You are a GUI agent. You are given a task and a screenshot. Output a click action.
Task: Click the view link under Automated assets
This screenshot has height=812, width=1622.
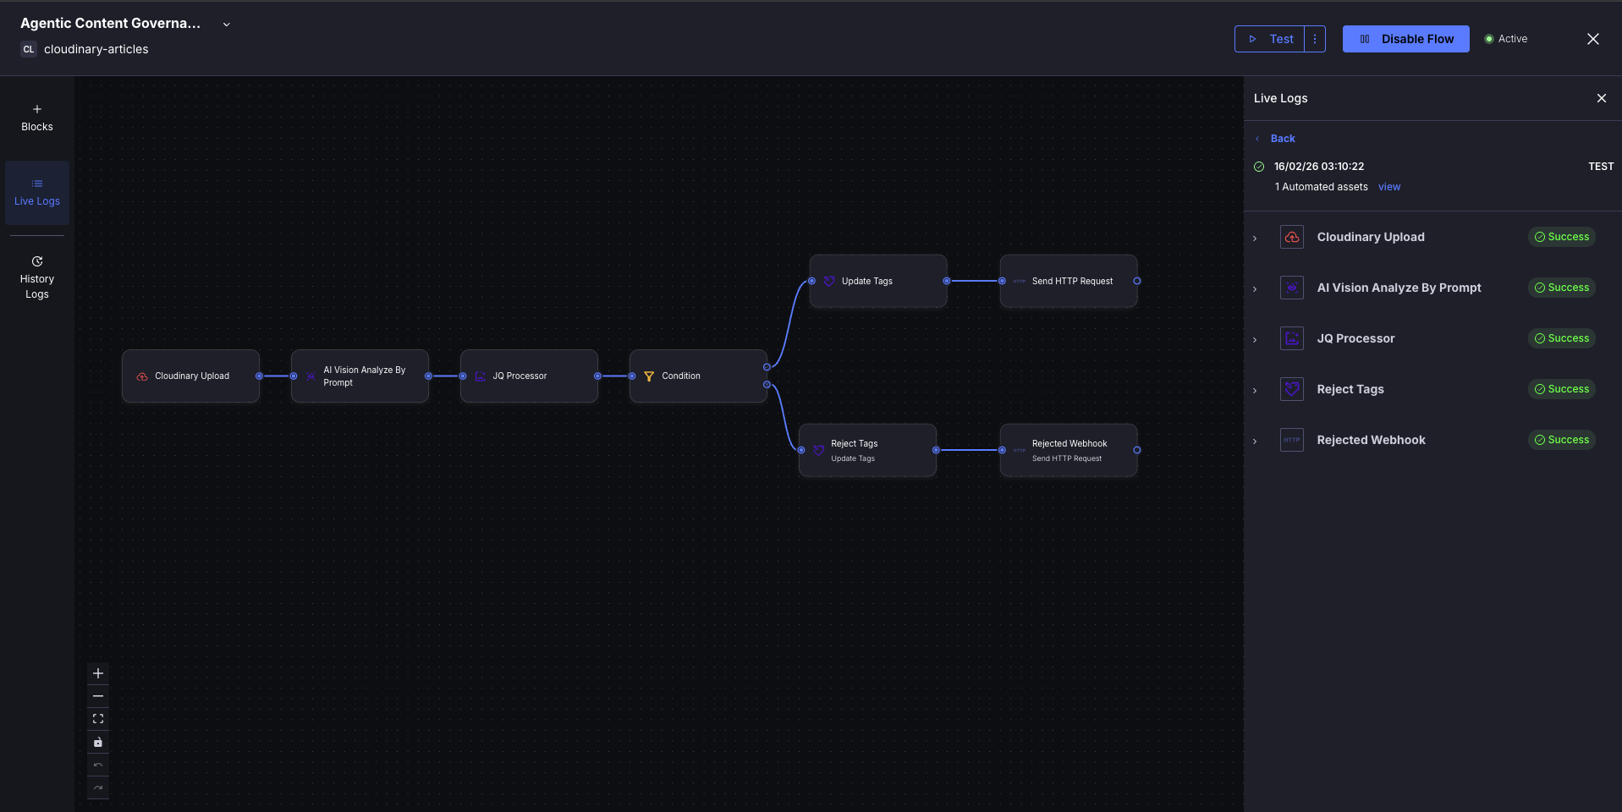[1388, 186]
